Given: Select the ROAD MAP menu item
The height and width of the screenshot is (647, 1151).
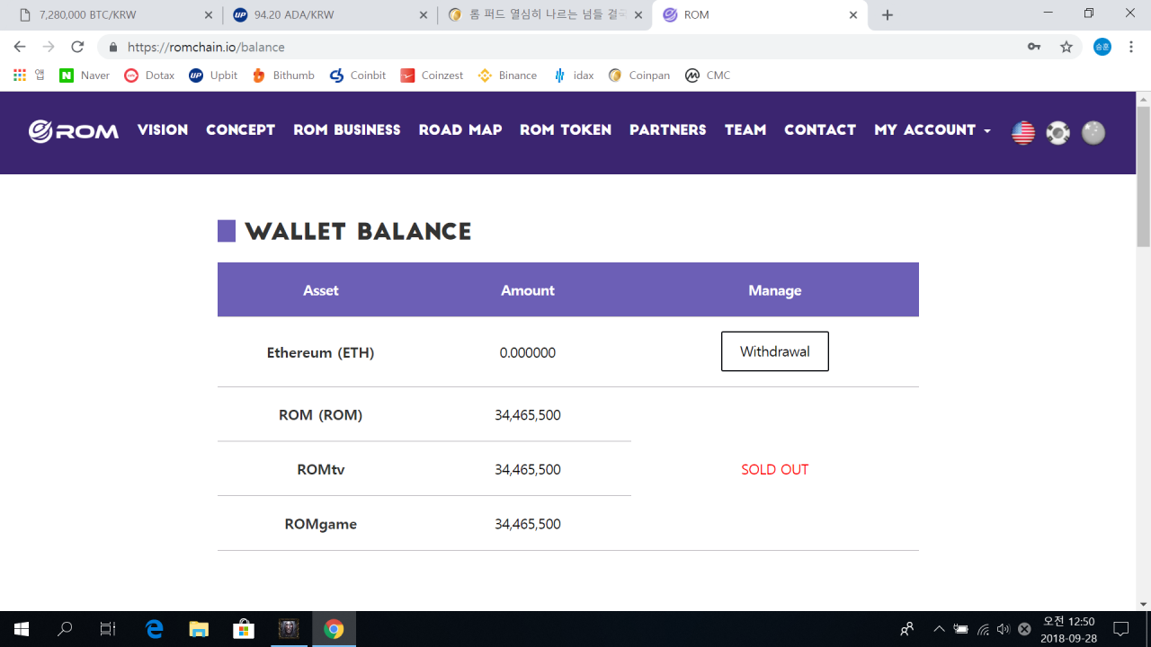Looking at the screenshot, I should [x=460, y=130].
